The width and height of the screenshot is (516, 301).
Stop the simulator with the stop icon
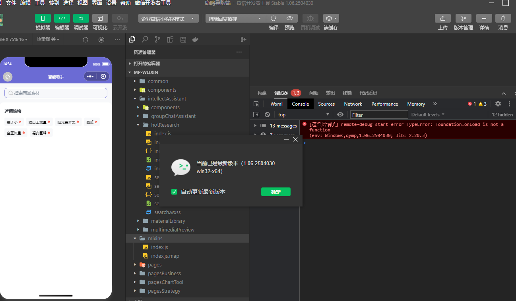point(101,40)
